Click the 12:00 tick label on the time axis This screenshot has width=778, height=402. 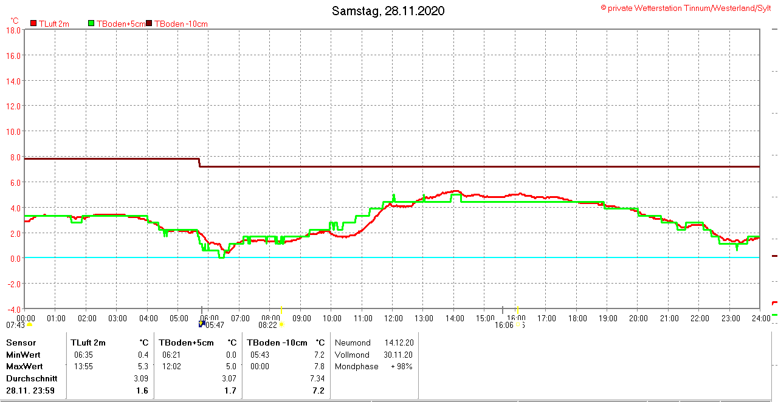(393, 318)
